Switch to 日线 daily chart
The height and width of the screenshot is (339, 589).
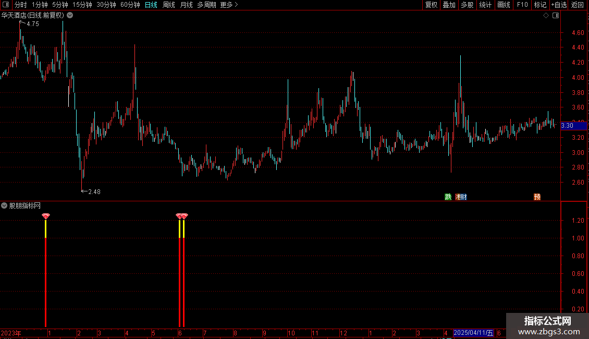pos(151,5)
